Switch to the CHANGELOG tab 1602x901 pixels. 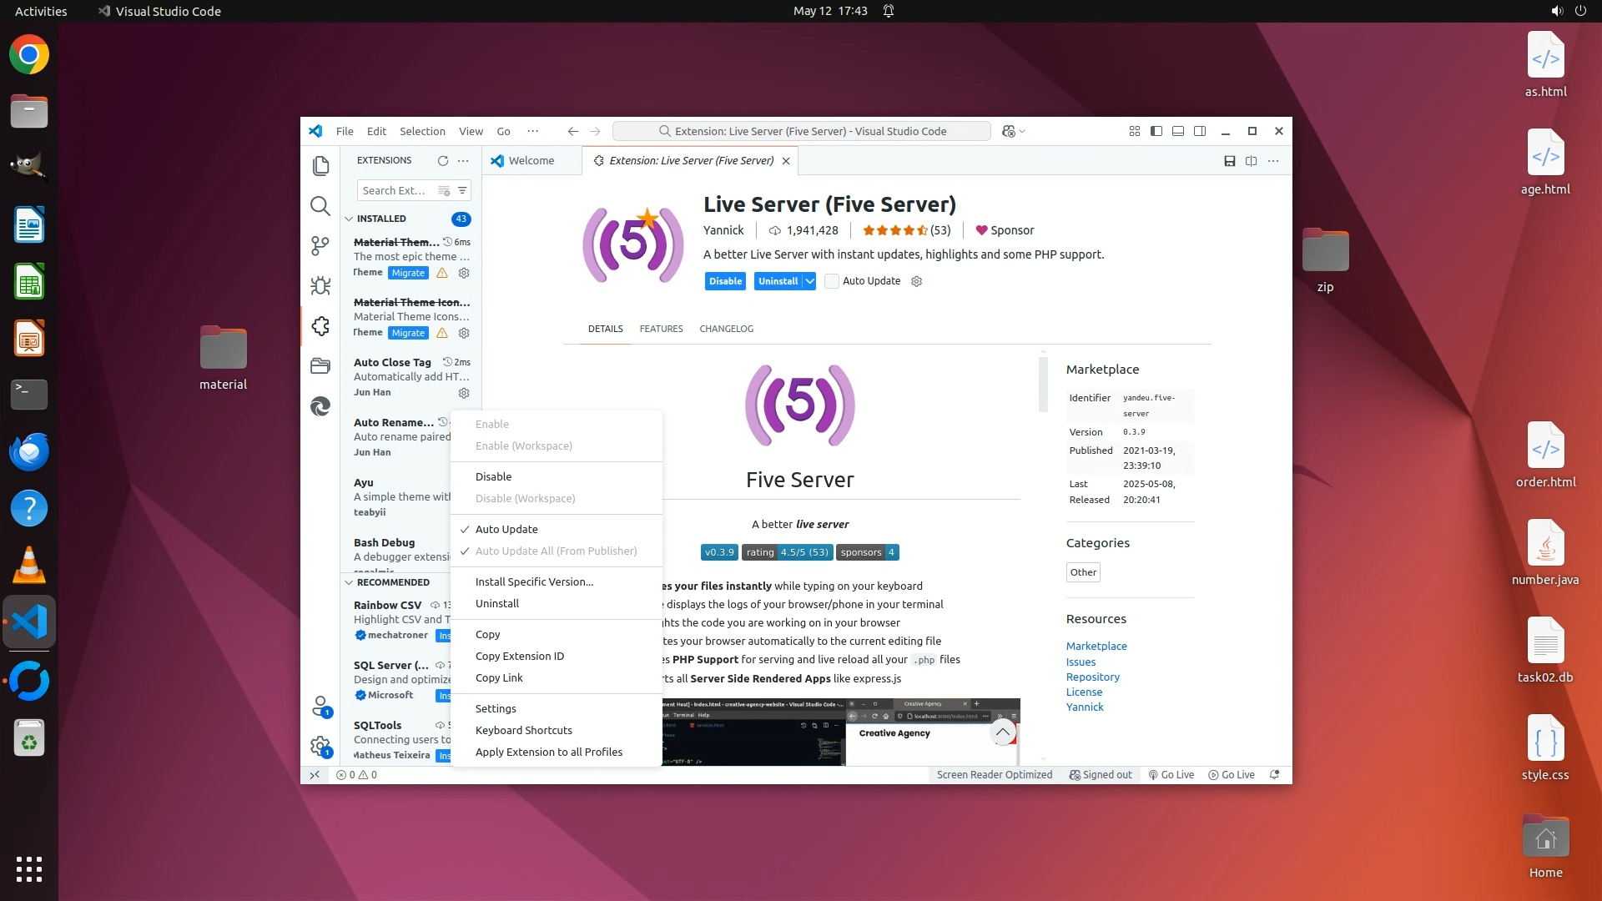pos(726,329)
